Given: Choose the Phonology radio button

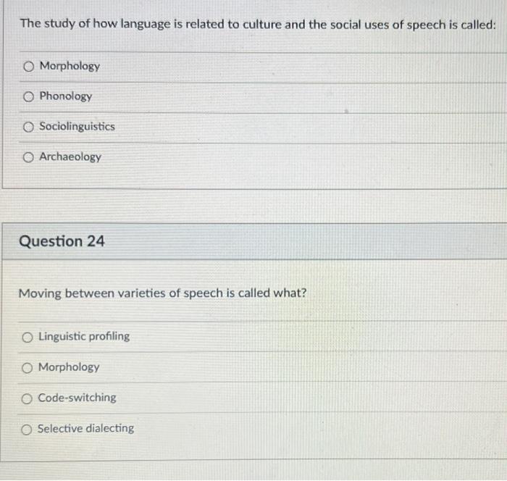Looking at the screenshot, I should (x=28, y=96).
